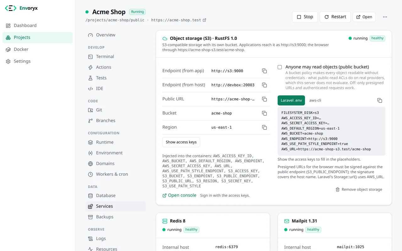Screen dimensions: 402x251
Task: Open the Backups page
Action: point(116,217)
